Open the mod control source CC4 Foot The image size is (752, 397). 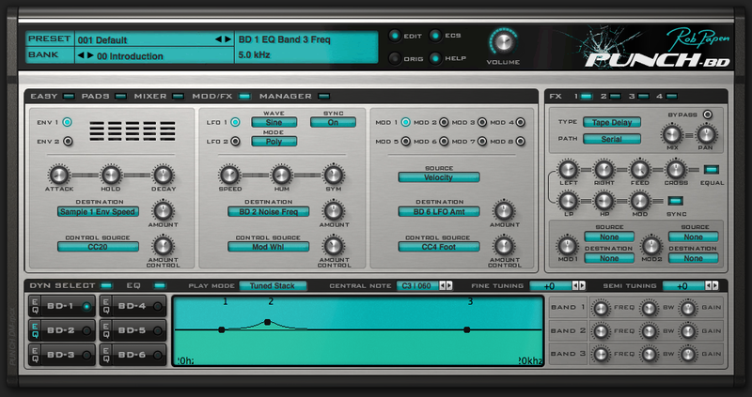(x=439, y=247)
